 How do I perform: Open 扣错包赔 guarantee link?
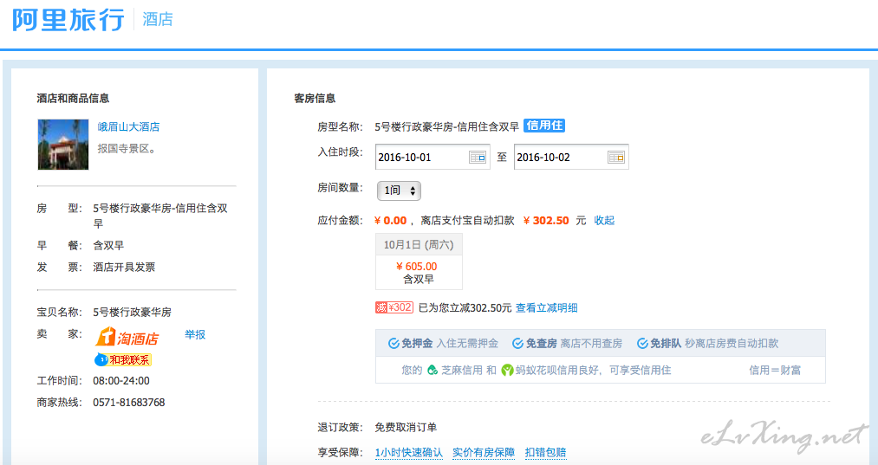click(x=545, y=452)
